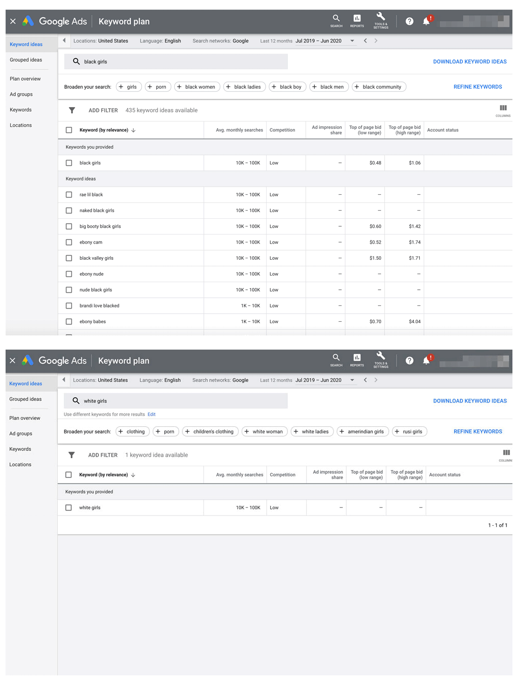517x685 pixels.
Task: Close the white girls keyword plan with X
Action: (13, 360)
